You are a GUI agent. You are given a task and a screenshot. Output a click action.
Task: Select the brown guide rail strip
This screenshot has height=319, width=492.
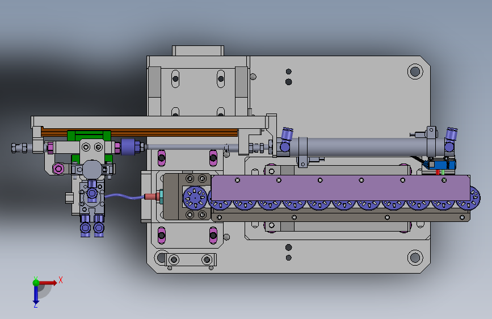tap(140, 132)
